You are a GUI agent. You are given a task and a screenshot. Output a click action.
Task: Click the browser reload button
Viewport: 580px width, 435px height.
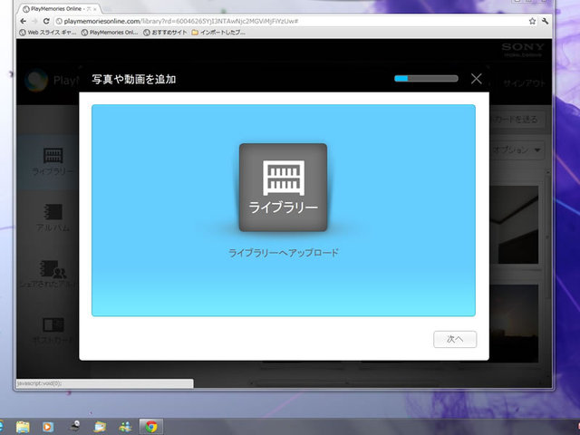click(46, 20)
